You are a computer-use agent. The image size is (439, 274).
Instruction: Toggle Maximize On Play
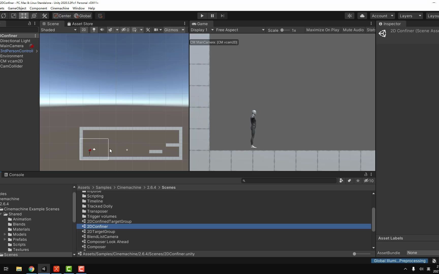pyautogui.click(x=322, y=30)
